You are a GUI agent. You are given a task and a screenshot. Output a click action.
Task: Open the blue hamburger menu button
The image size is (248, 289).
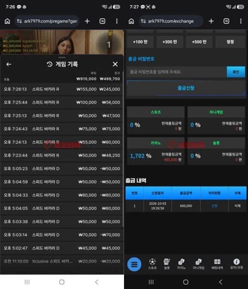click(x=134, y=264)
